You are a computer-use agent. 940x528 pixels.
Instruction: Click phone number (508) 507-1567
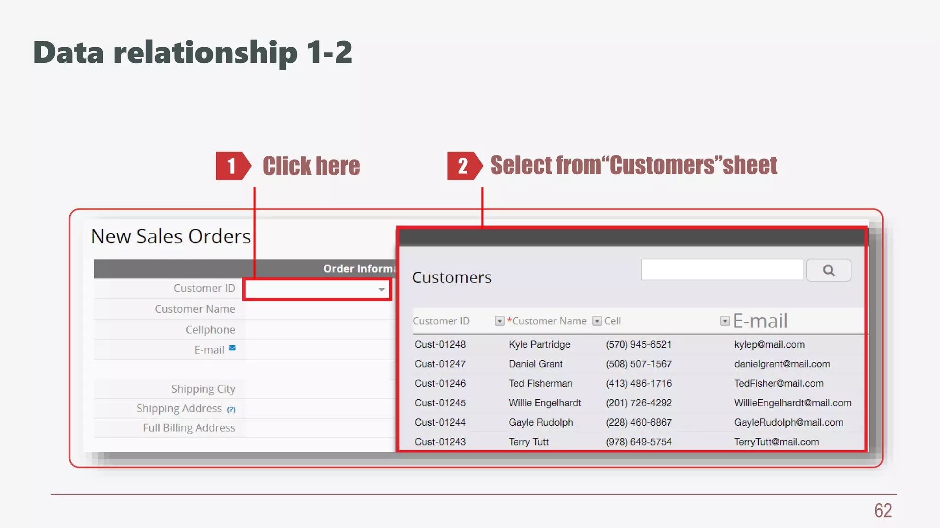pos(638,364)
